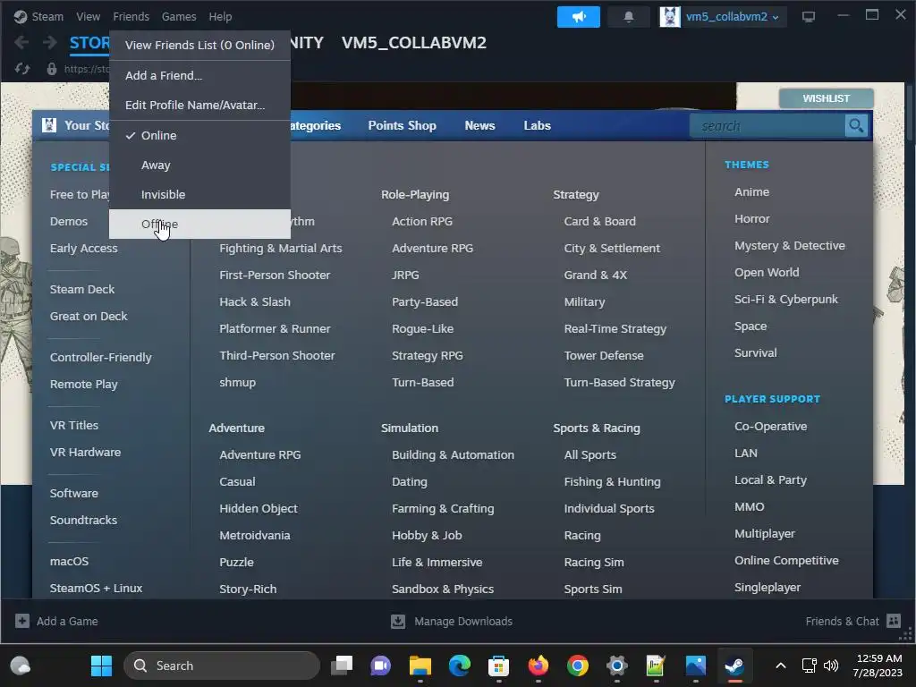This screenshot has width=916, height=687.
Task: Click the store search magnifier button
Action: click(x=856, y=125)
